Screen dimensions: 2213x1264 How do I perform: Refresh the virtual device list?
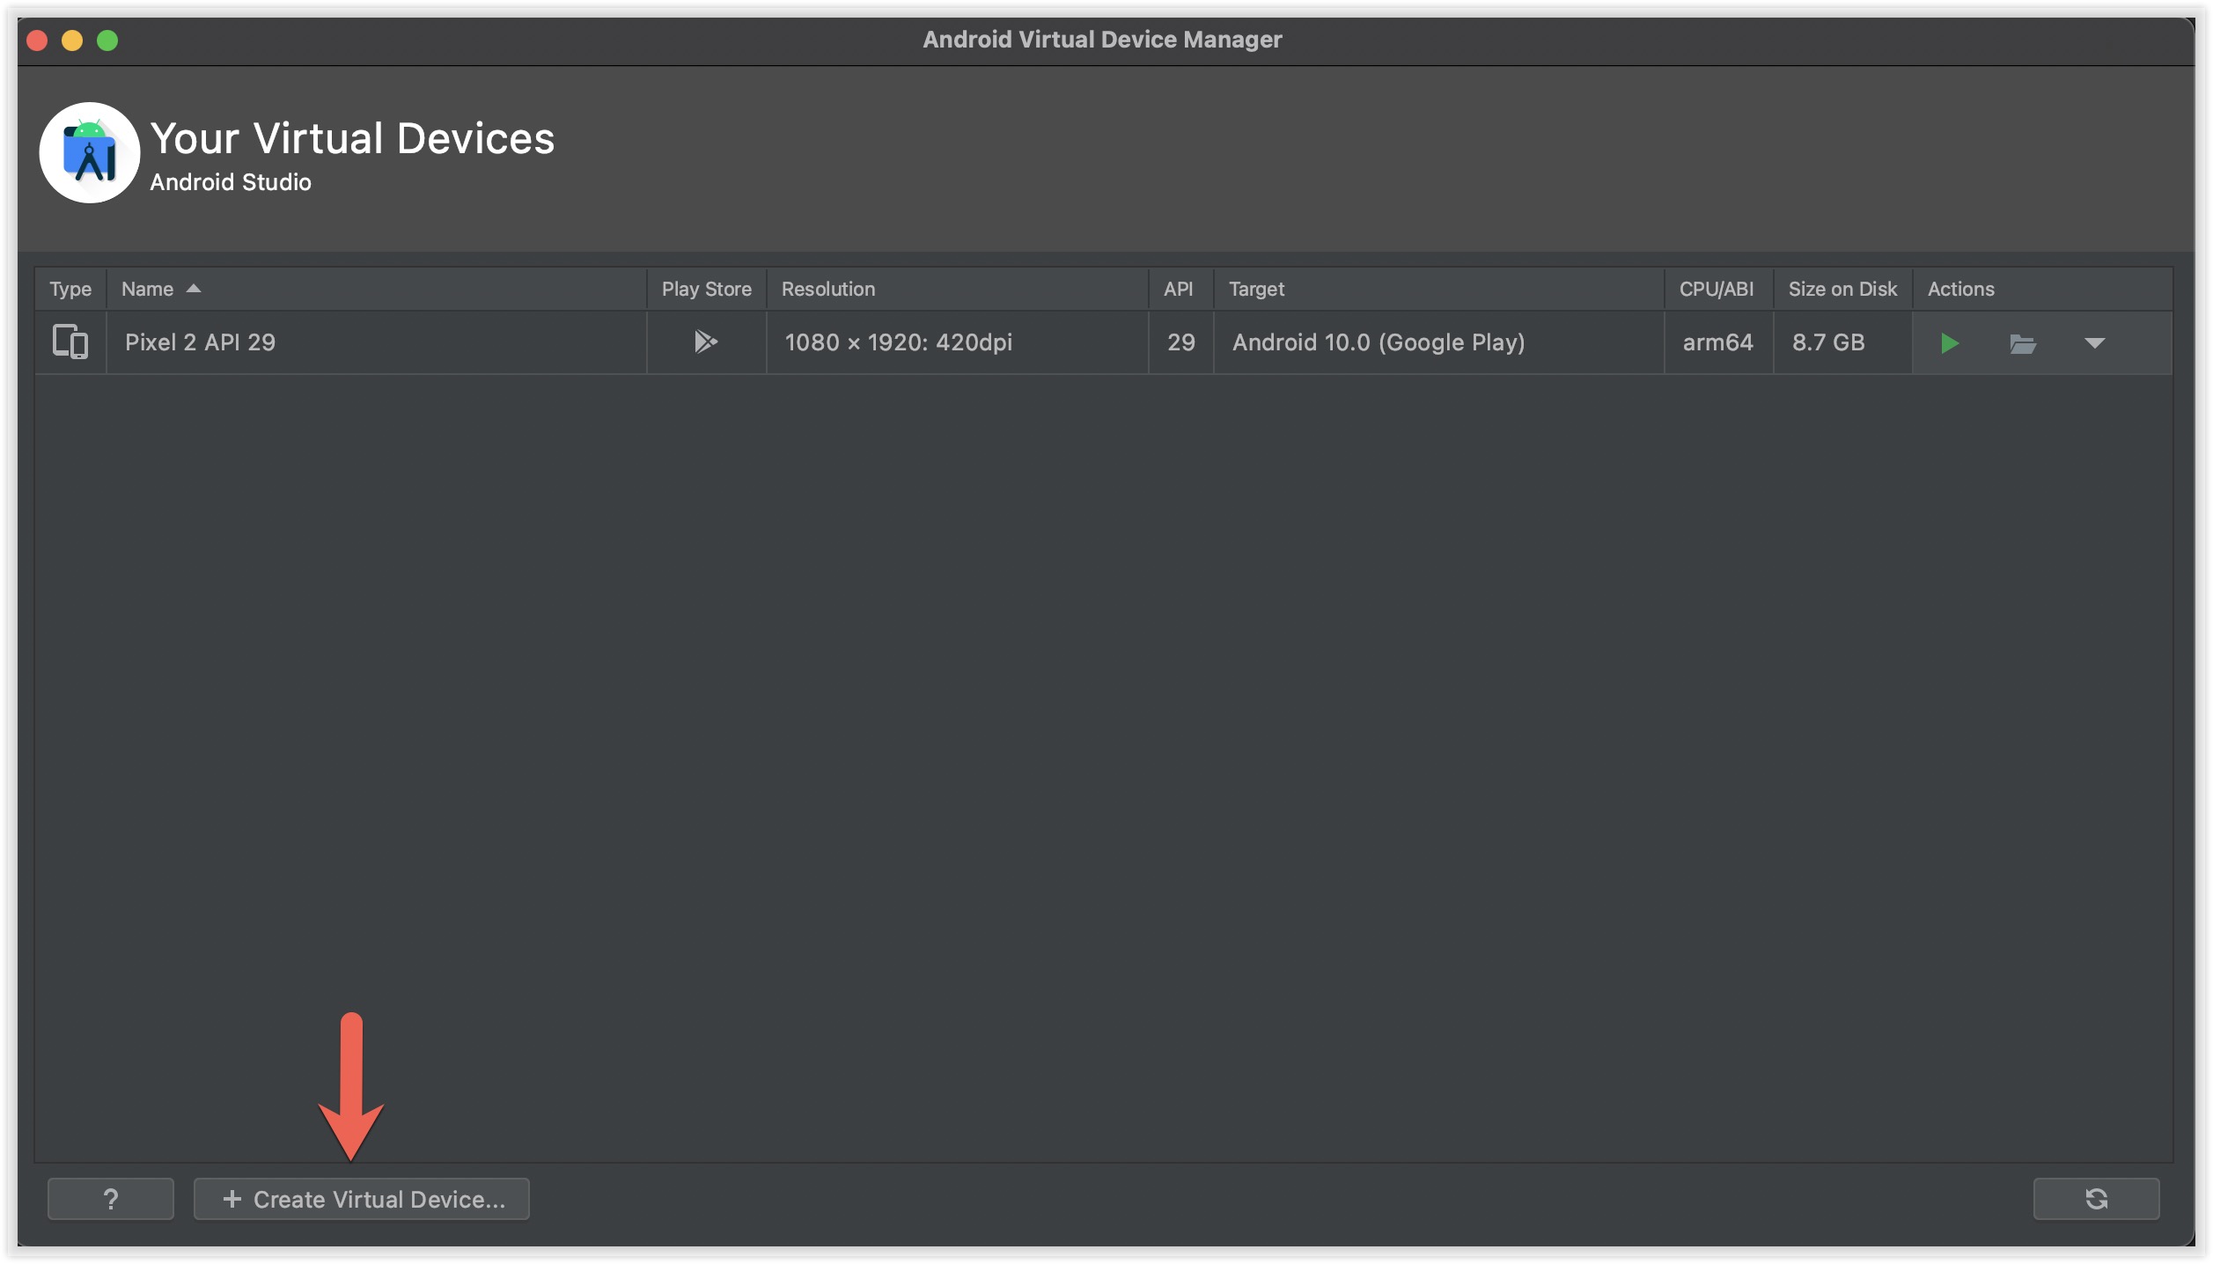coord(2095,1198)
